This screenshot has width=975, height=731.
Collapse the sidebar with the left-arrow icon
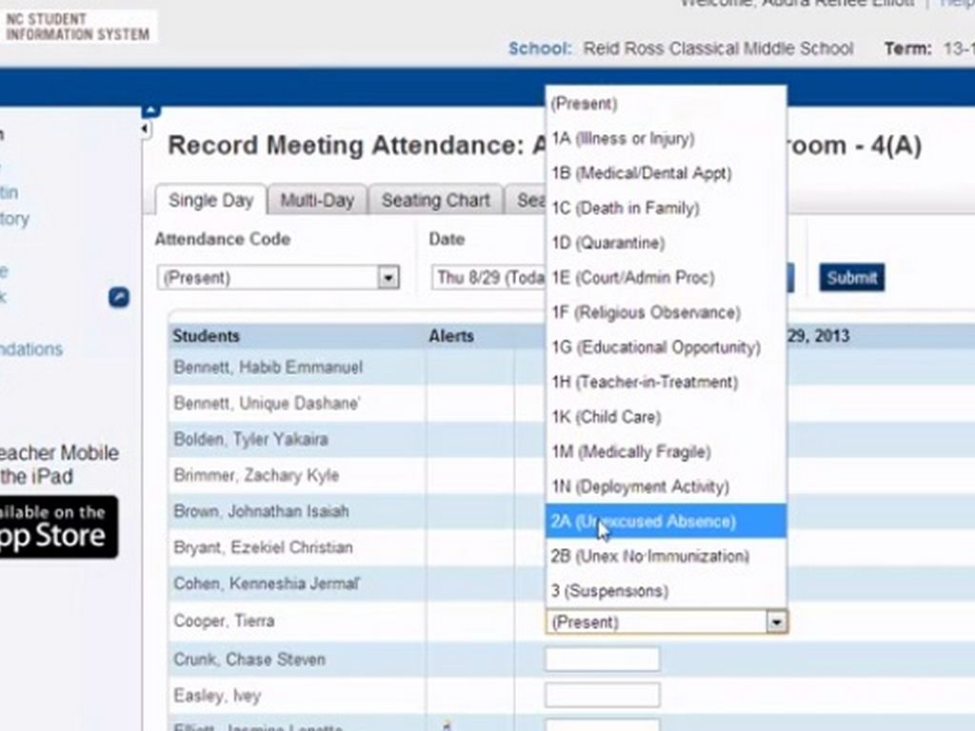tap(146, 129)
